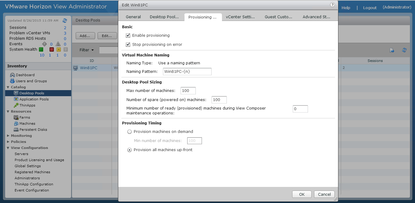Switch to the General tab
Screen dimensions: 415x203
click(x=133, y=17)
